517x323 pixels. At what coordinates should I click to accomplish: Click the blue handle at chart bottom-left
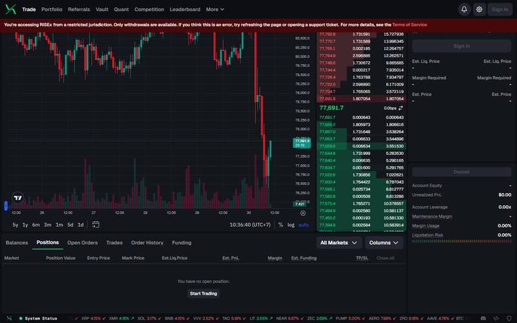coord(6,205)
